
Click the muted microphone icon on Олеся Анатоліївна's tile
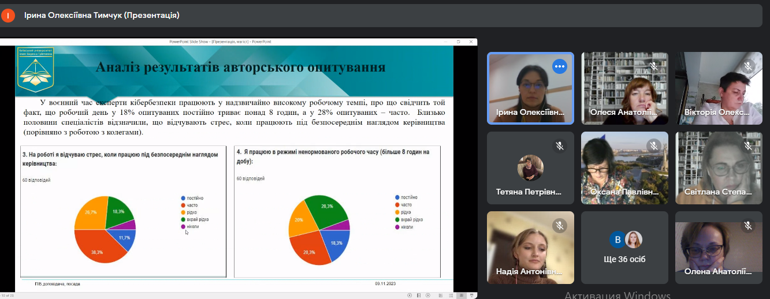(x=653, y=66)
